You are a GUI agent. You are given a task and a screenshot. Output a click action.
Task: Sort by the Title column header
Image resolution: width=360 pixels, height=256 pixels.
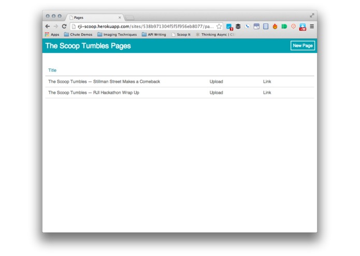coord(52,70)
